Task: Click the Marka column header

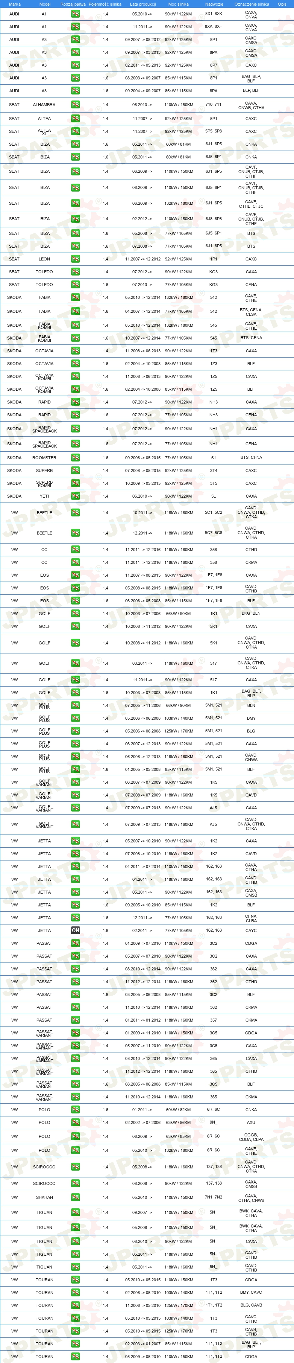Action: click(x=14, y=4)
